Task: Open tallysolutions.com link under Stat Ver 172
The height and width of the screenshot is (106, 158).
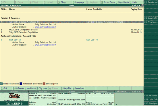Action: pos(46,45)
